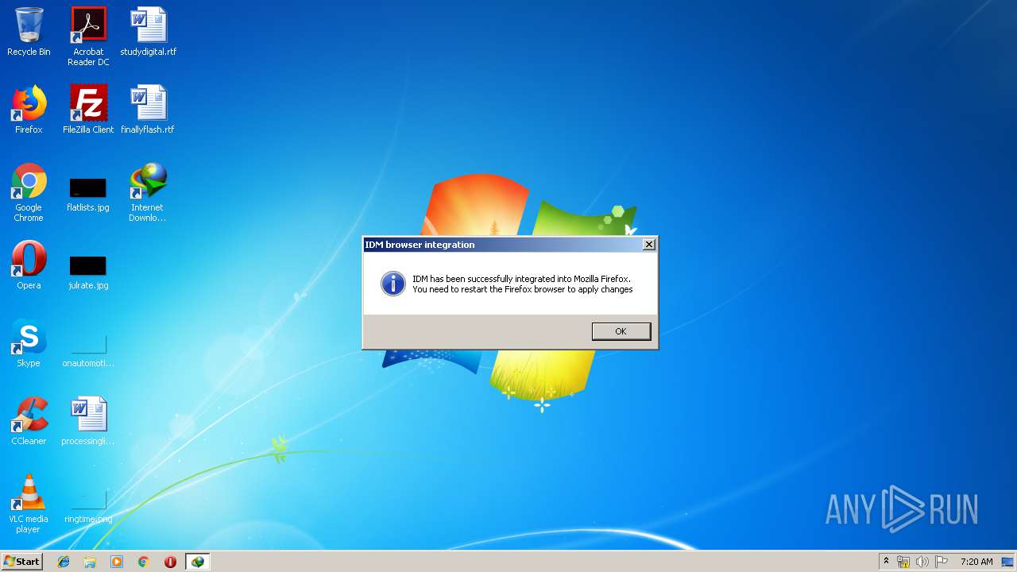The width and height of the screenshot is (1017, 572).
Task: Select the FileZilla Client shortcut
Action: (x=88, y=110)
